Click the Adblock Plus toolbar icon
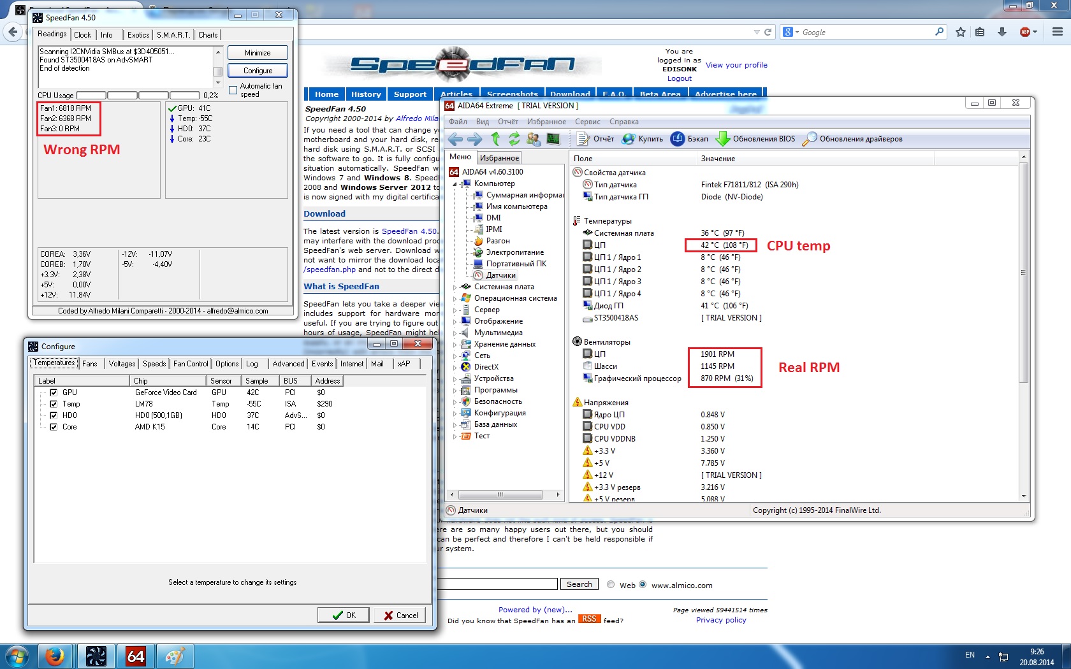Image resolution: width=1071 pixels, height=669 pixels. [1025, 32]
